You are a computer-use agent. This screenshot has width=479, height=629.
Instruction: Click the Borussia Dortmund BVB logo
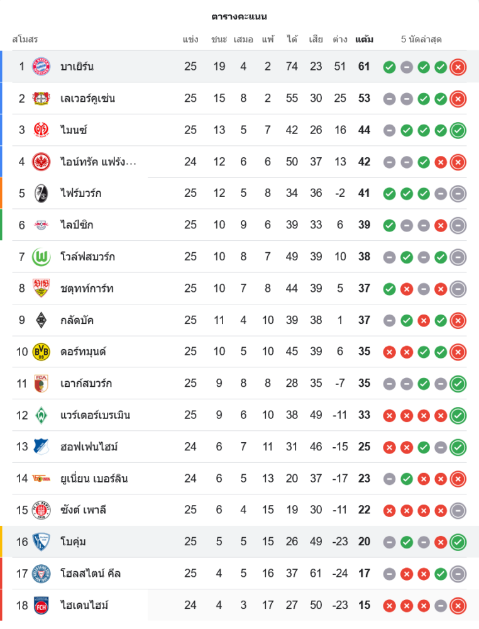[41, 352]
